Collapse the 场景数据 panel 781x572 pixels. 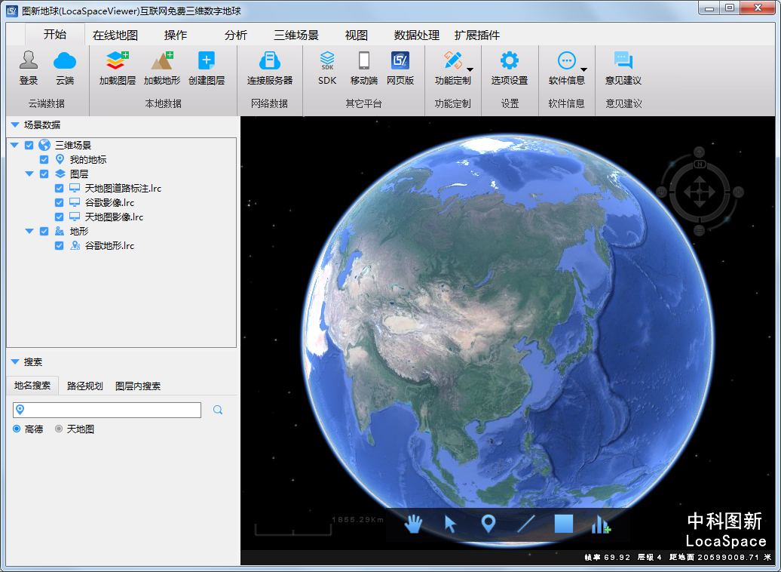14,125
